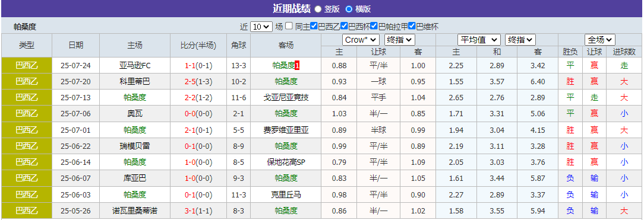Click the date 25-06-14

[75, 162]
